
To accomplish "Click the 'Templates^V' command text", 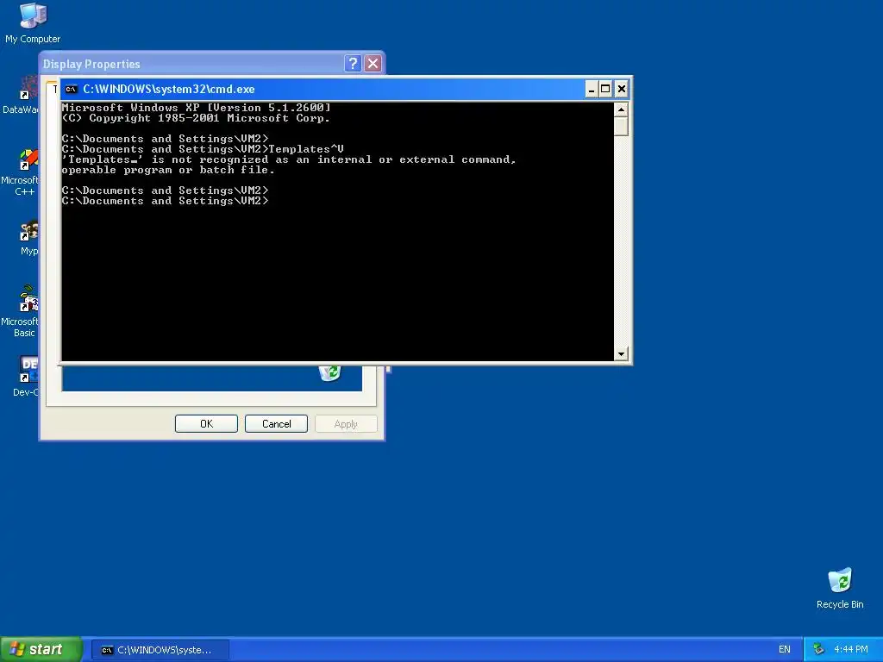I will click(306, 149).
